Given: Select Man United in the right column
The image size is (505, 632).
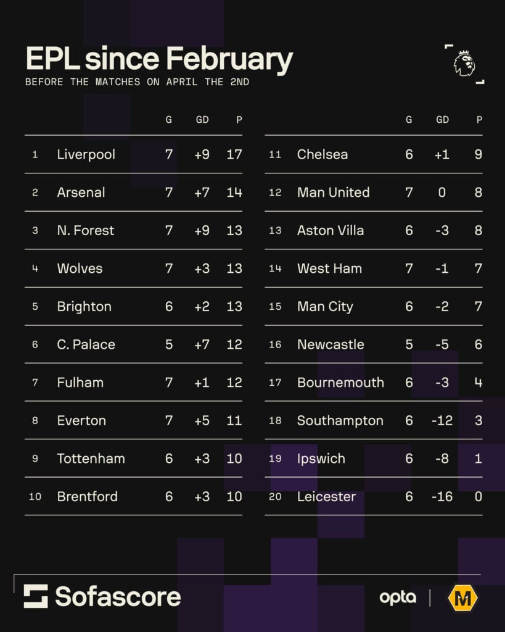Looking at the screenshot, I should click(x=333, y=193).
